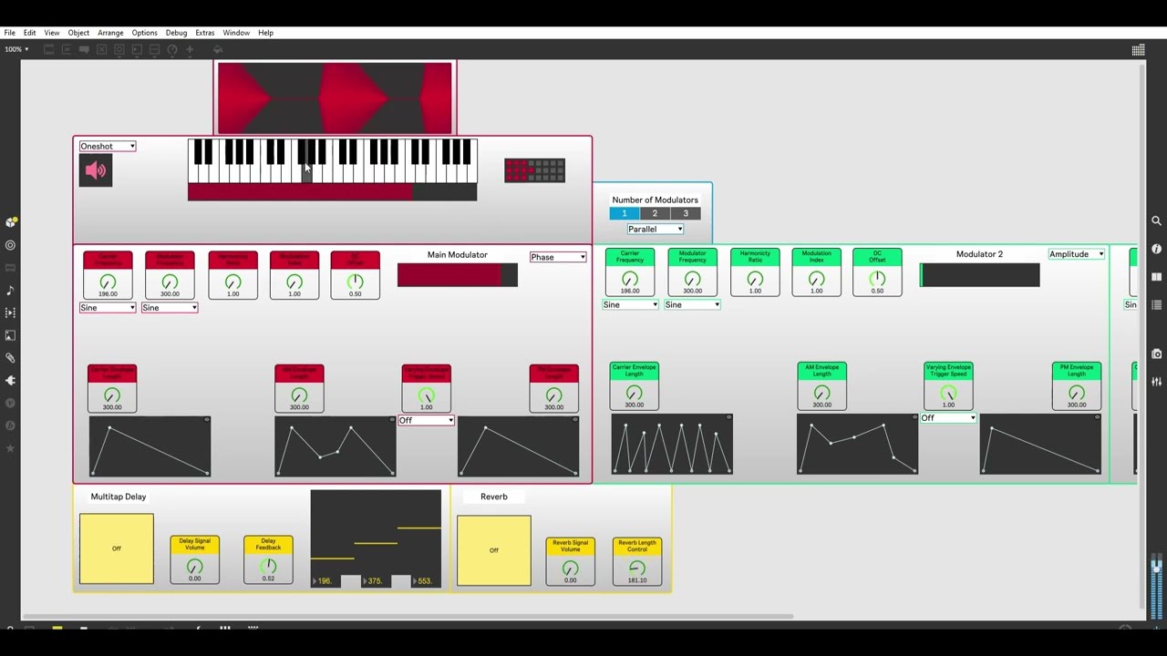Open Off dropdown under green Varying Envelope Trigger Speed
Image resolution: width=1167 pixels, height=656 pixels.
click(948, 418)
